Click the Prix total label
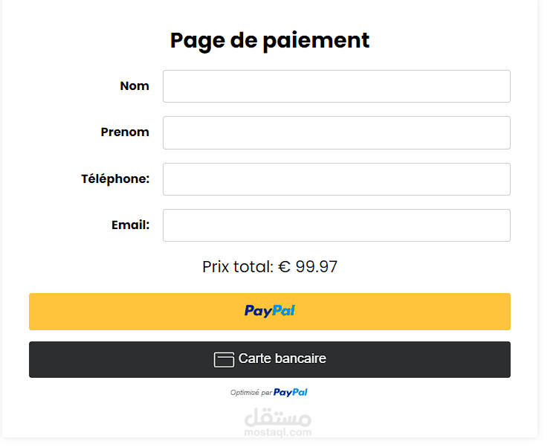 coord(238,267)
